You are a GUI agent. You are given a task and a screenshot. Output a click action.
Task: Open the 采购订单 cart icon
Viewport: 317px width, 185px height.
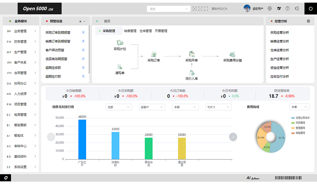point(154,54)
